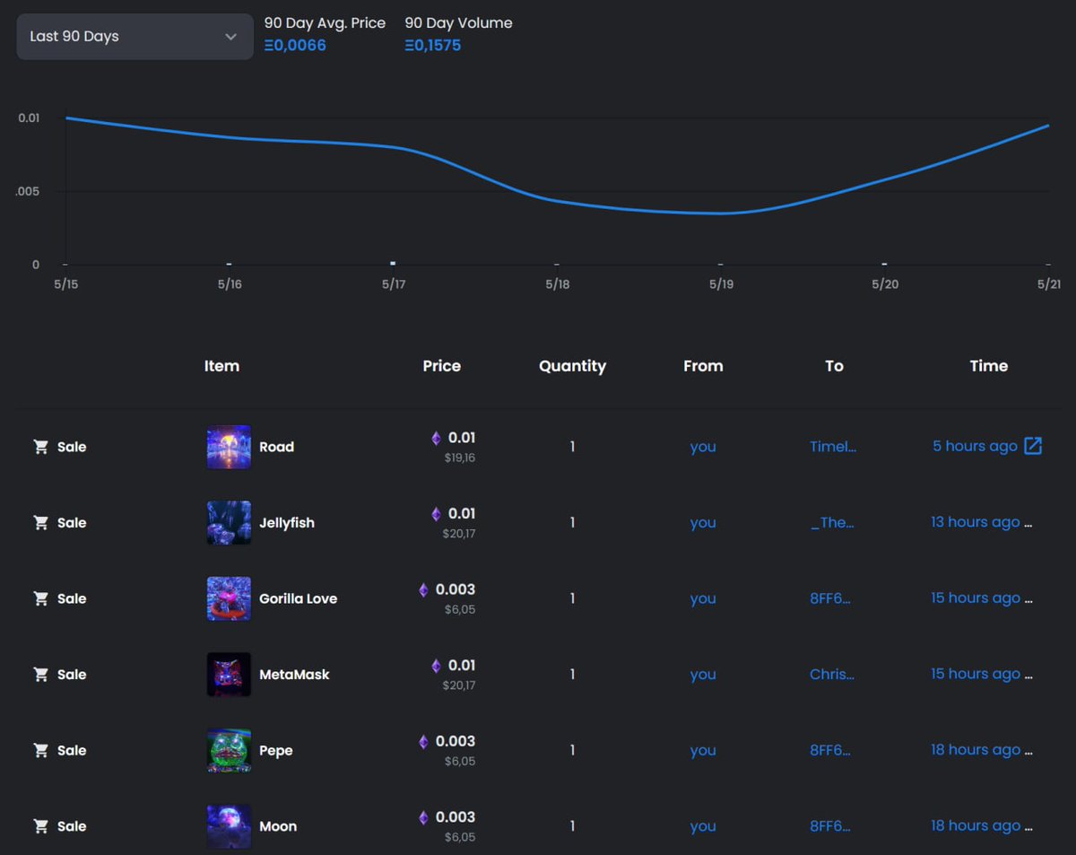
Task: Click the 5/21 date on chart axis
Action: 1049,284
